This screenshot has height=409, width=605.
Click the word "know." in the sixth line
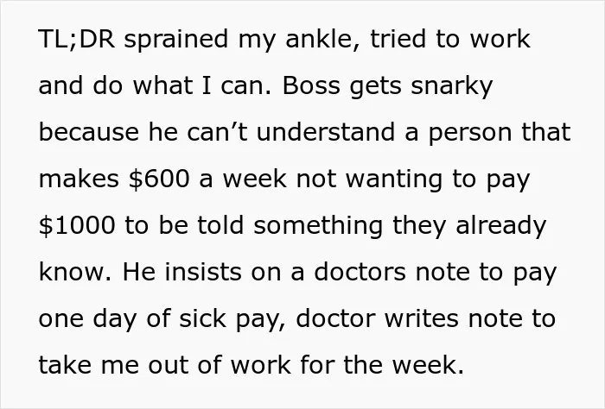(75, 273)
